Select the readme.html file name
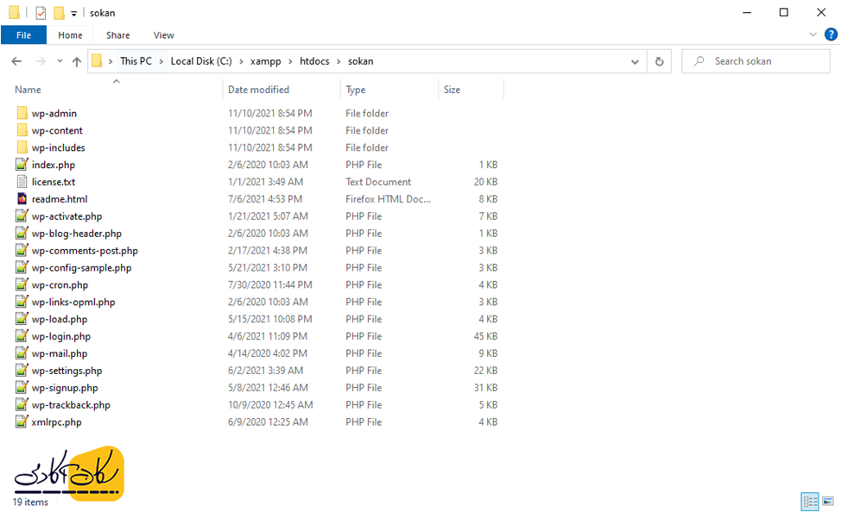Image resolution: width=841 pixels, height=512 pixels. pyautogui.click(x=60, y=199)
